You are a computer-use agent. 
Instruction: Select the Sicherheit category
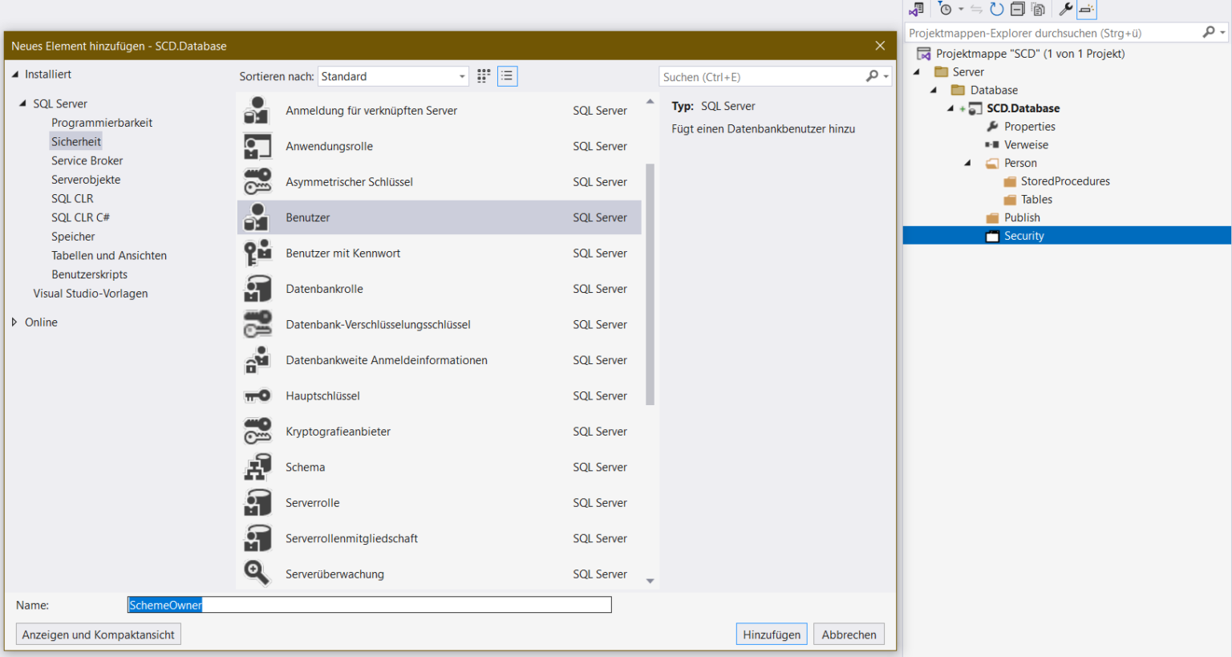pyautogui.click(x=75, y=141)
